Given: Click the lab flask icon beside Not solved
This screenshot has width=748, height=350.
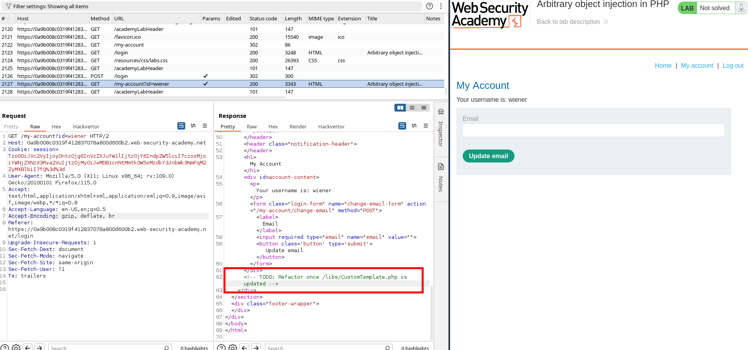Looking at the screenshot, I should coord(741,8).
